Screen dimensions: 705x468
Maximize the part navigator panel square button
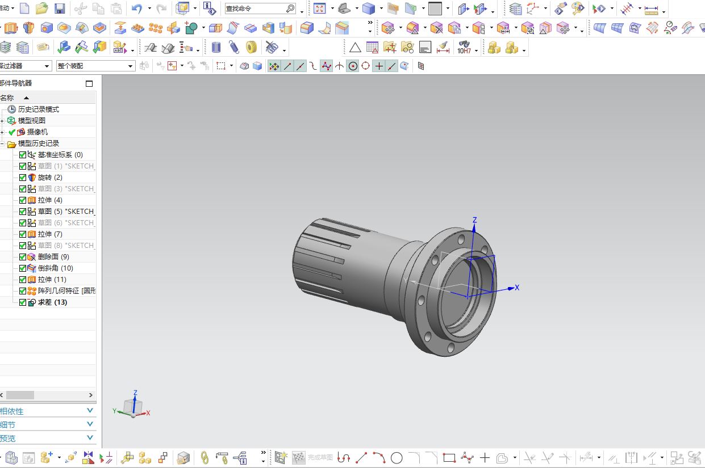click(x=89, y=83)
